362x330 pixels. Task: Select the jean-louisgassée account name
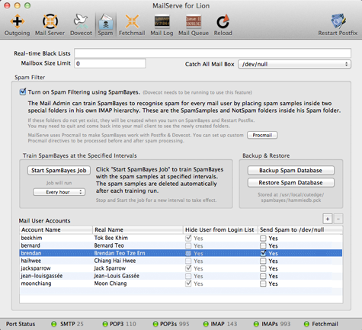[42, 276]
